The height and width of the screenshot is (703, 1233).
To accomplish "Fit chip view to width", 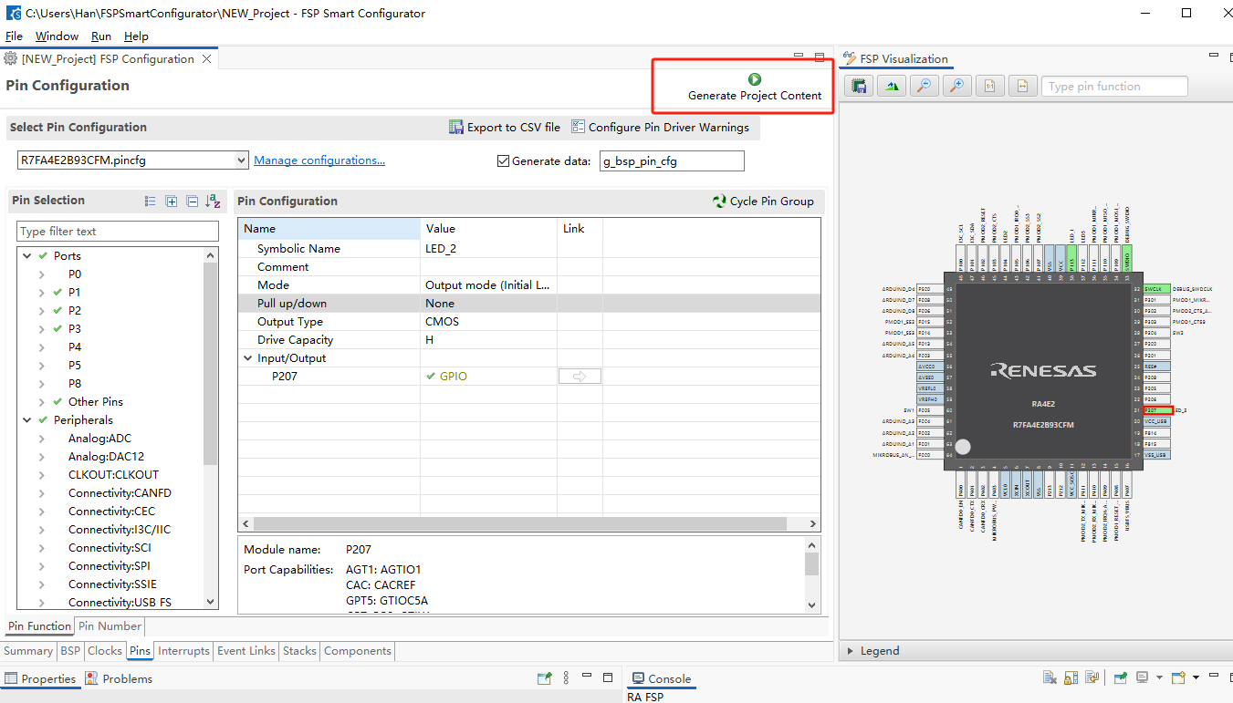I will coord(1022,86).
